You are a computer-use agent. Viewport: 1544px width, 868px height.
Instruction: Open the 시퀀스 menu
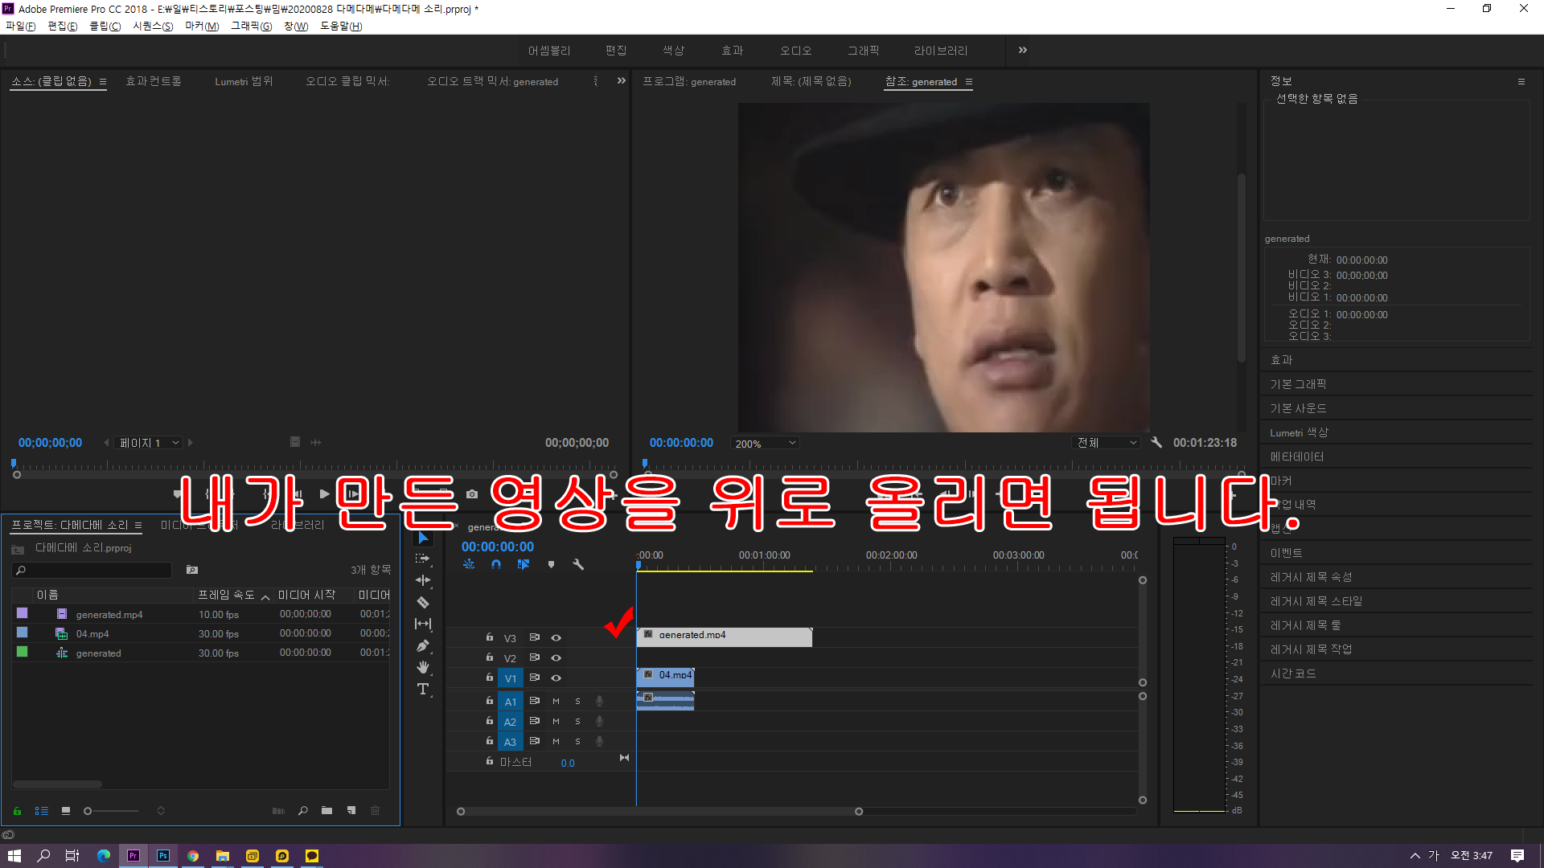[152, 26]
